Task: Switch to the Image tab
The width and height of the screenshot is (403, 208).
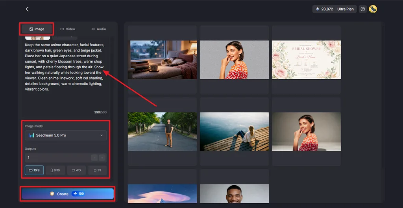Action: click(x=37, y=29)
